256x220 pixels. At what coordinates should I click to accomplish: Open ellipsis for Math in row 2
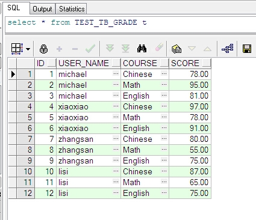point(164,84)
